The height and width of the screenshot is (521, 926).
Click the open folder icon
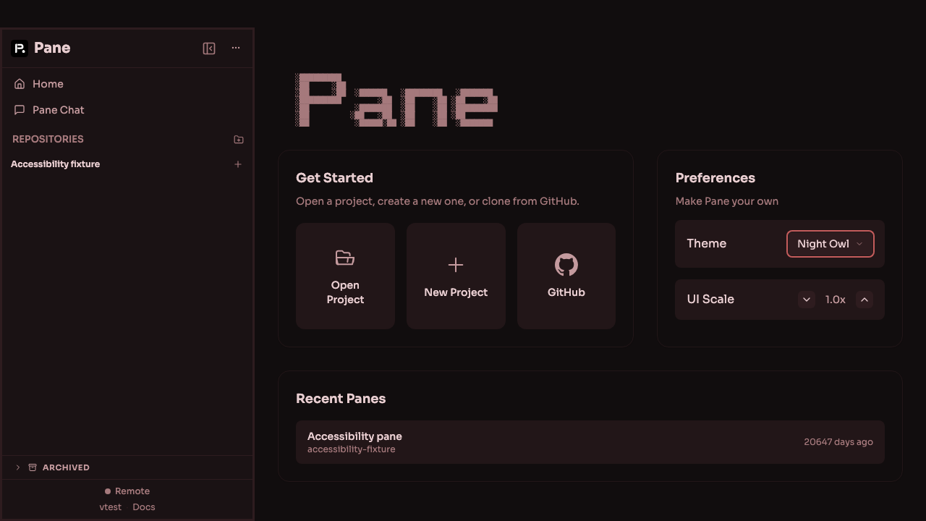pyautogui.click(x=345, y=258)
